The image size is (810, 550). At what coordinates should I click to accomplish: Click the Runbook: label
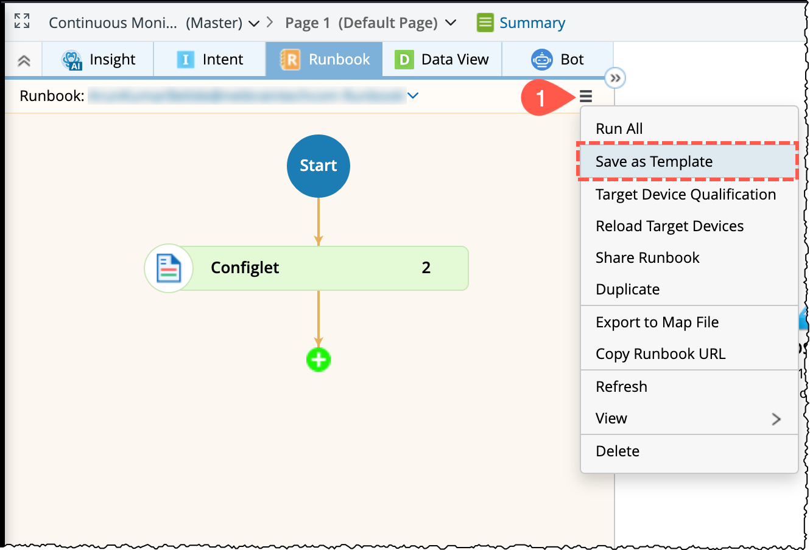tap(52, 96)
